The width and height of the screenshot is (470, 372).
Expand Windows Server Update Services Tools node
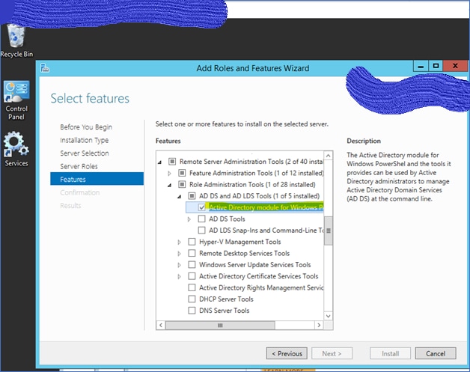pyautogui.click(x=180, y=265)
